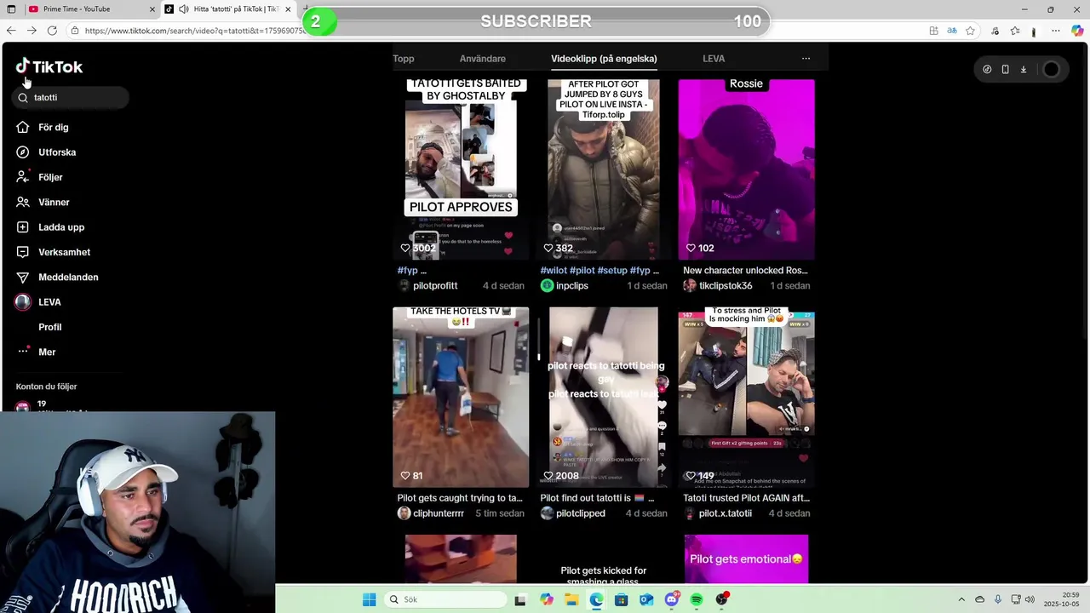Click the "New character unlocked Ros..." caption

(745, 271)
